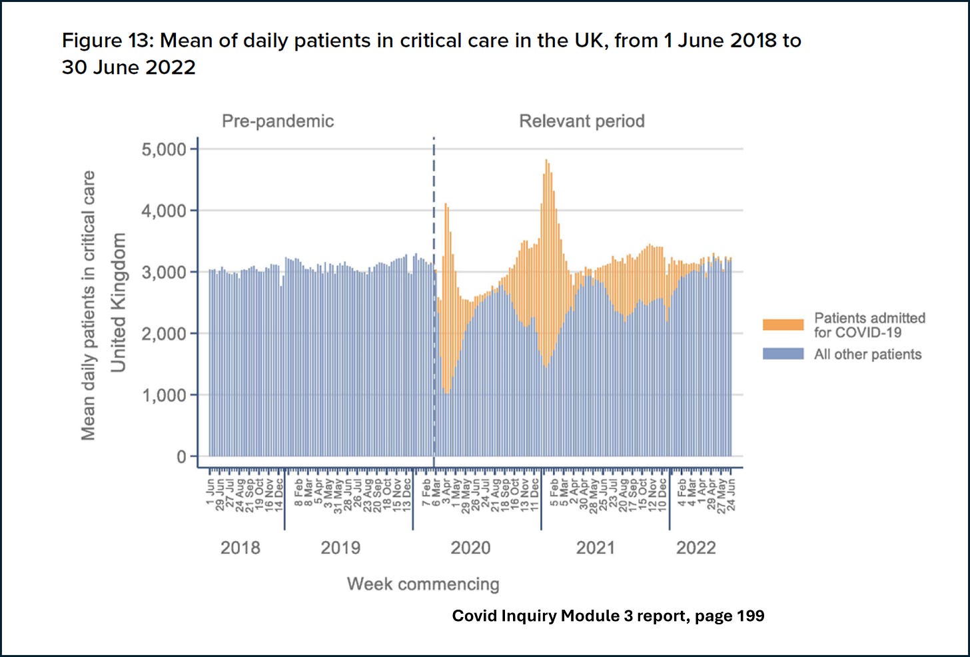The height and width of the screenshot is (657, 970).
Task: Click the Figure 13 chart title
Action: pos(431,54)
